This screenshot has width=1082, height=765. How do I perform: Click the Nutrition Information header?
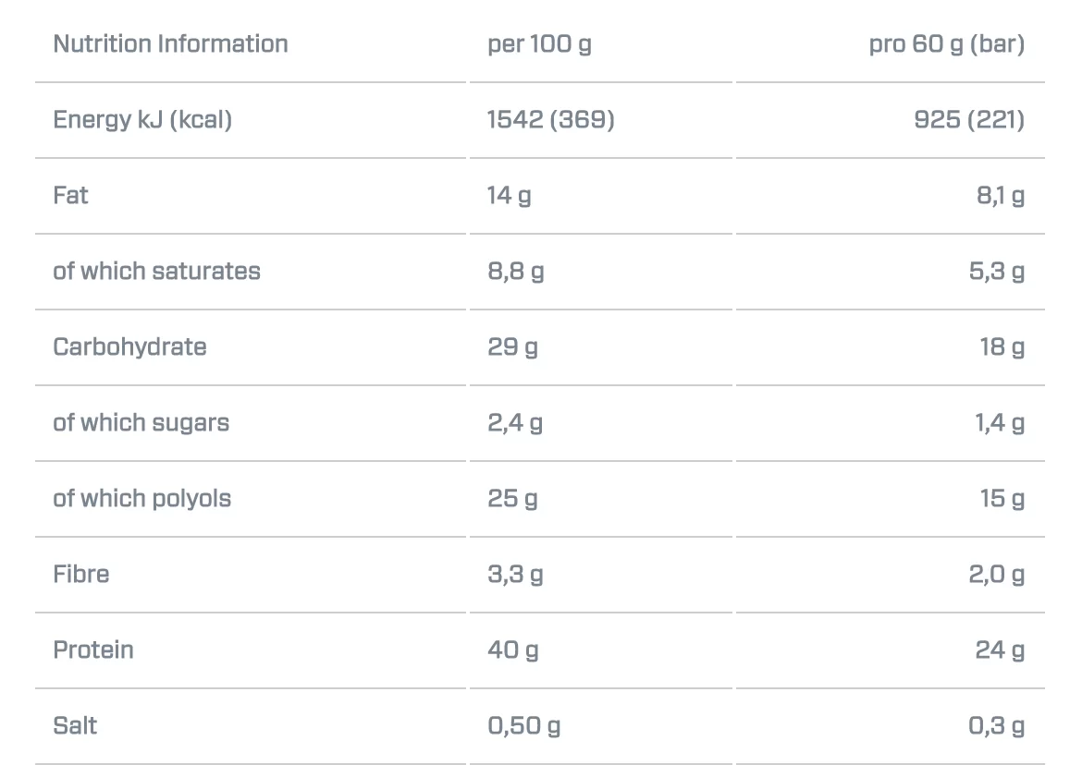click(x=170, y=44)
